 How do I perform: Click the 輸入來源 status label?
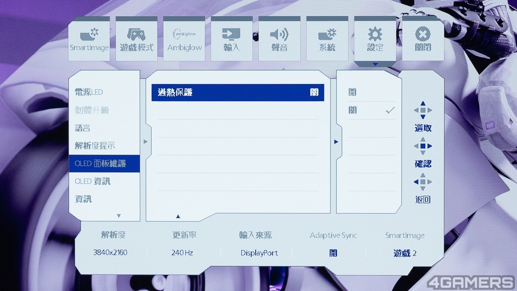[255, 235]
